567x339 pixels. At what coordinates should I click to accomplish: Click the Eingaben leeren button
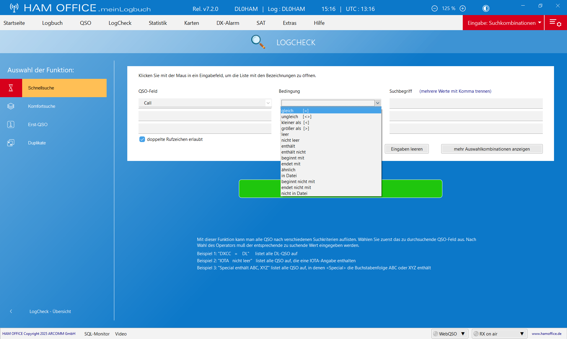pos(407,149)
